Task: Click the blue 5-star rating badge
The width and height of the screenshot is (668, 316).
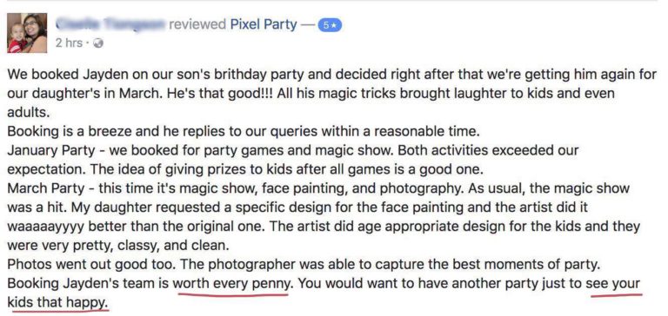Action: pyautogui.click(x=331, y=25)
